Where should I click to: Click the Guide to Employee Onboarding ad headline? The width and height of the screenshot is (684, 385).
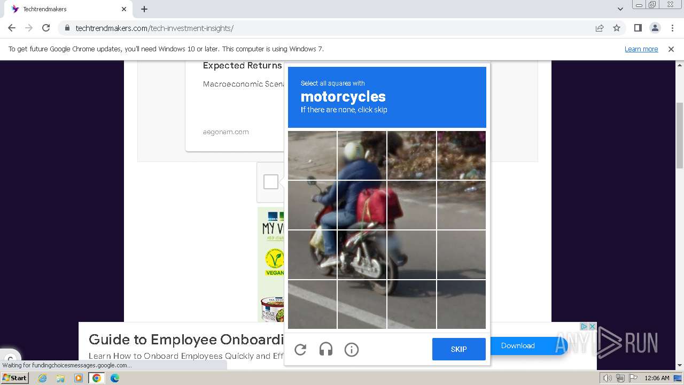tap(186, 340)
